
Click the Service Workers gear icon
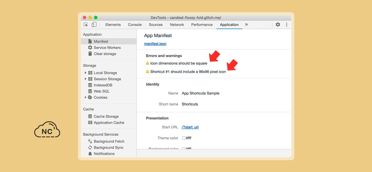tap(90, 47)
